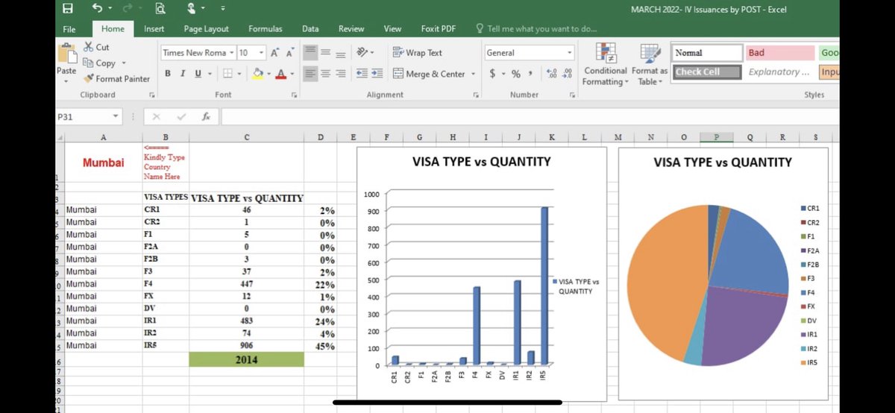Screen dimensions: 895x413
Task: Click the Save icon in quick access toolbar
Action: coord(68,9)
